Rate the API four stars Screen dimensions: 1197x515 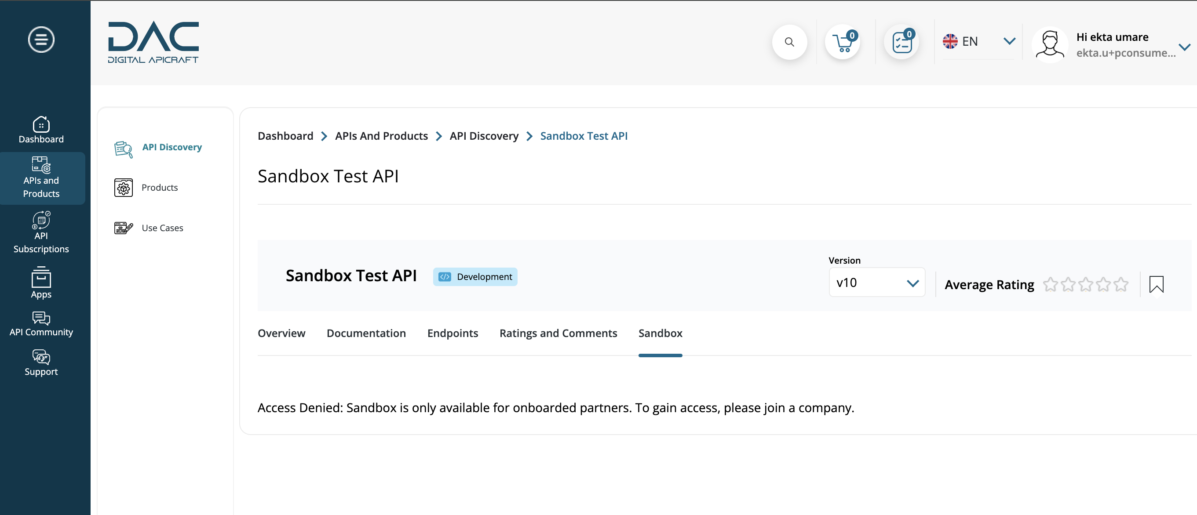pyautogui.click(x=1103, y=284)
